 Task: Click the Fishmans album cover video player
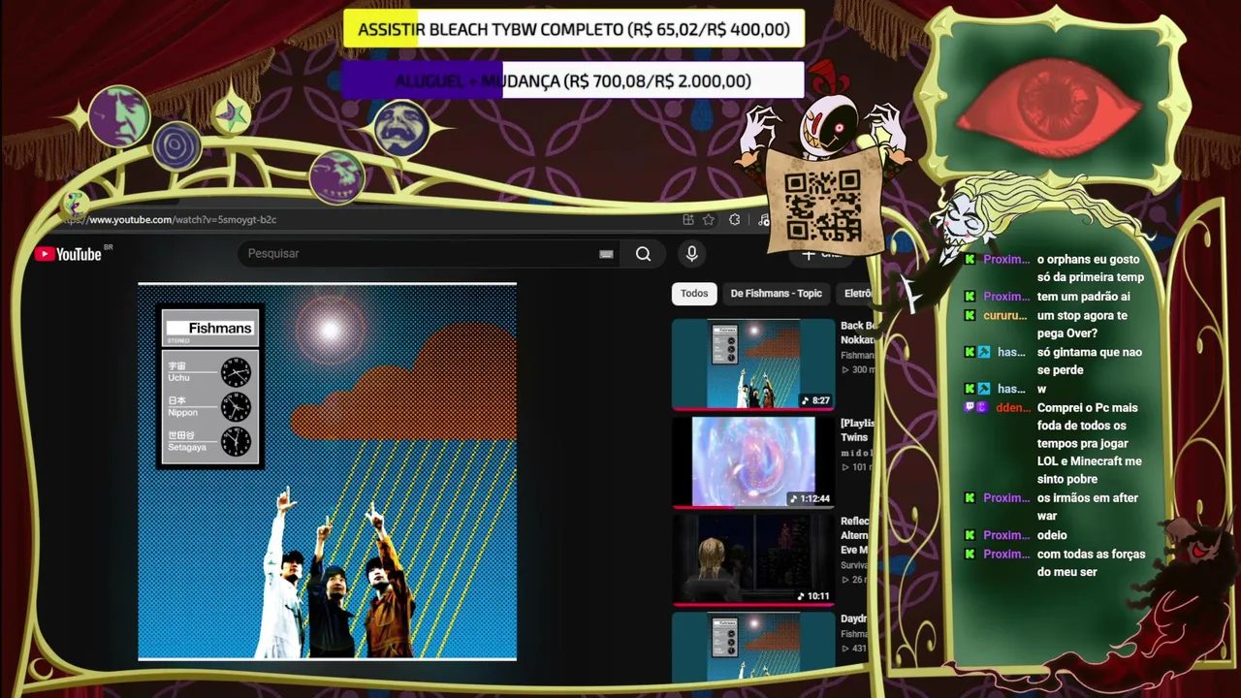(328, 471)
